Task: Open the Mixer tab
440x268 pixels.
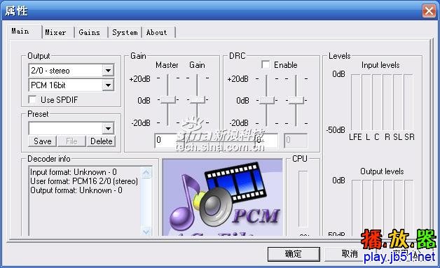Action: 58,32
